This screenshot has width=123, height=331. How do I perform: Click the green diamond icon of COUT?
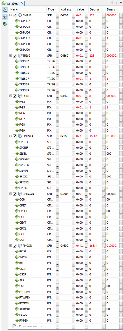17,217
